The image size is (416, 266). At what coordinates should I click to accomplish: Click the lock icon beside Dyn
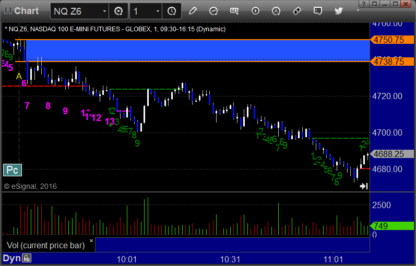click(x=27, y=258)
